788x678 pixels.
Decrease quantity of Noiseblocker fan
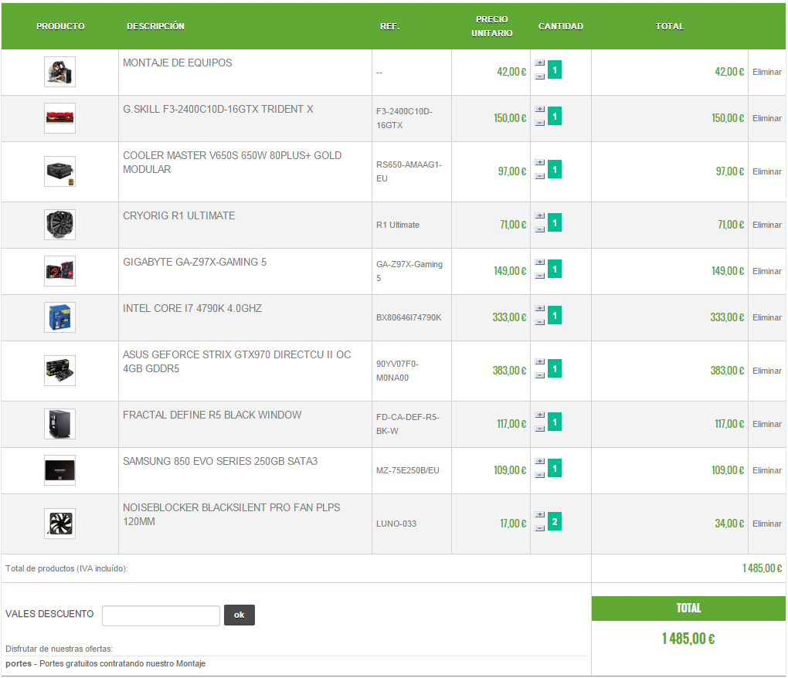point(540,528)
